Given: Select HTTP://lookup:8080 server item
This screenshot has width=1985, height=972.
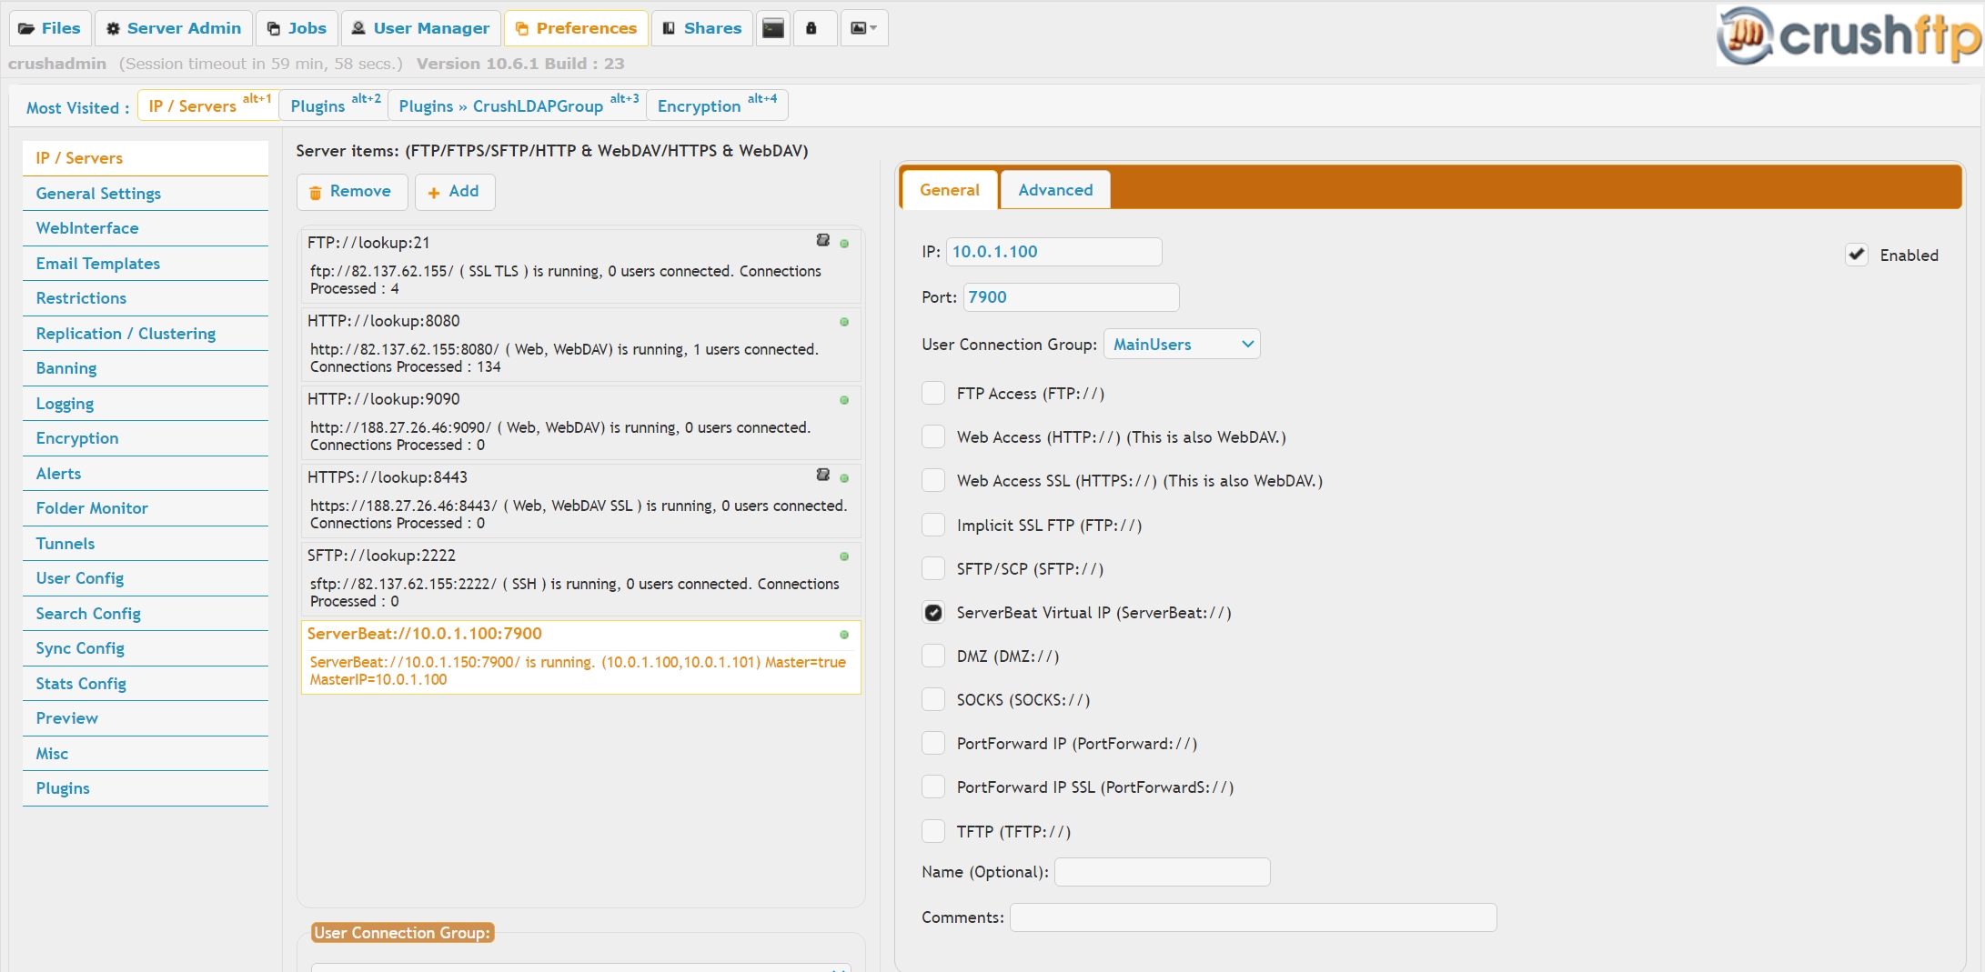Looking at the screenshot, I should [580, 343].
